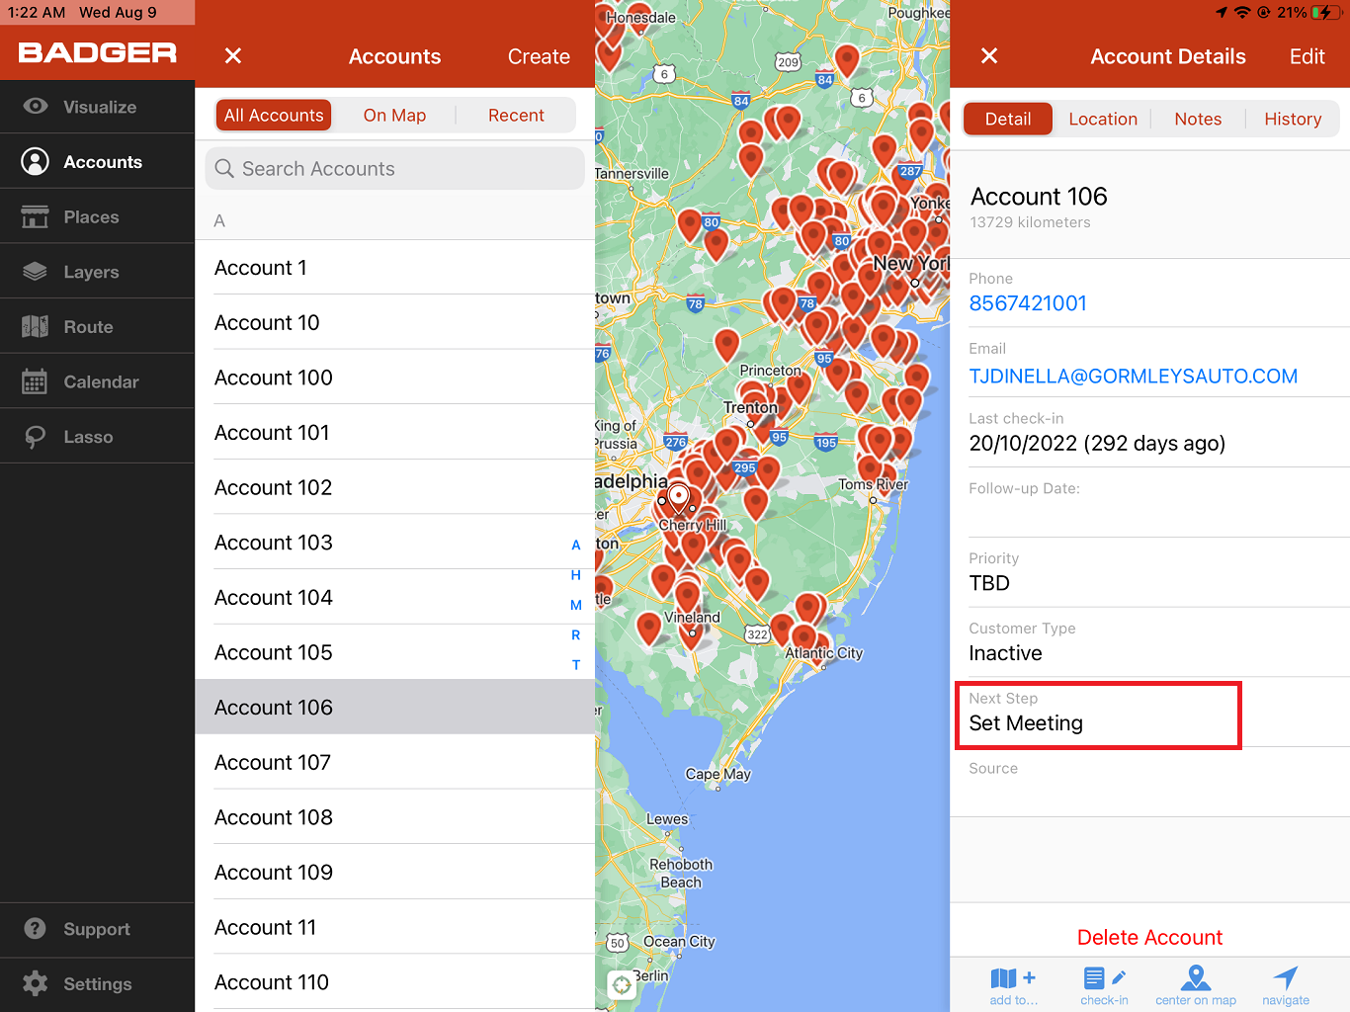Viewport: 1350px width, 1012px height.
Task: Select Account 107 in list
Action: (x=395, y=763)
